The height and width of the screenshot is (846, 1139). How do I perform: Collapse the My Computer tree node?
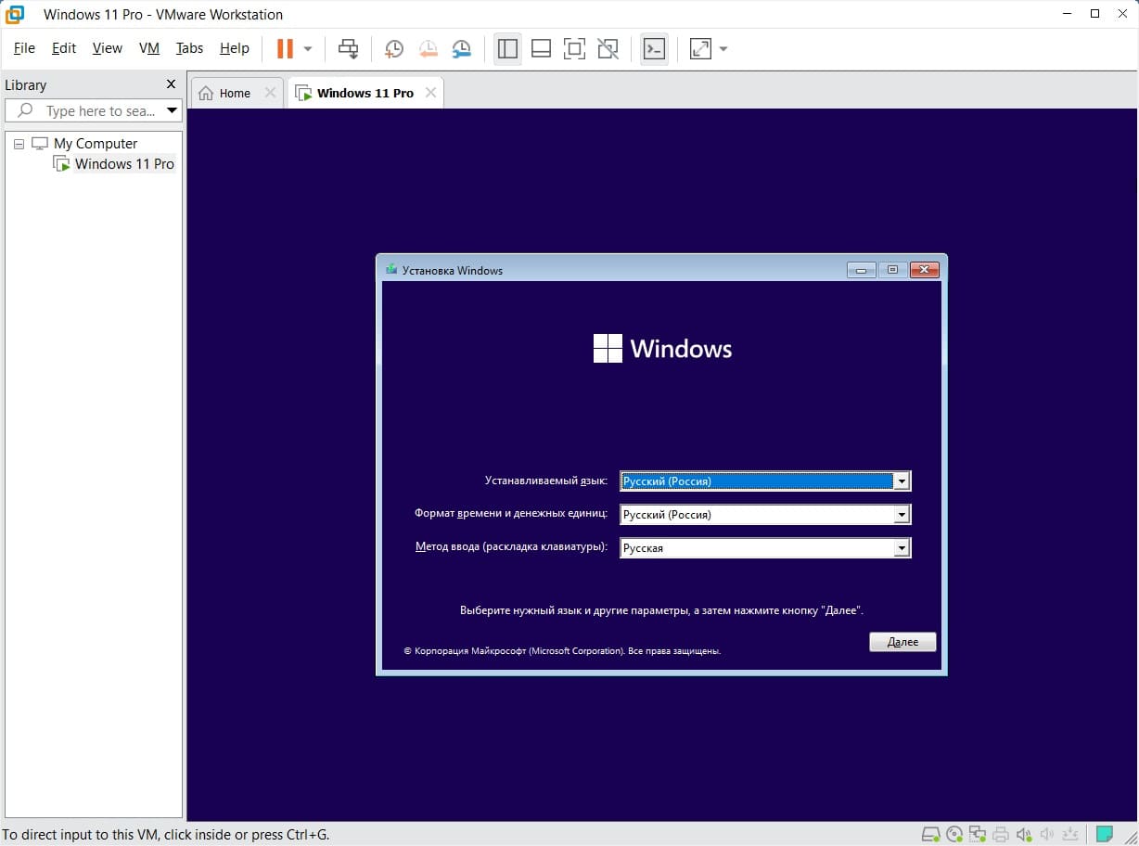tap(19, 144)
